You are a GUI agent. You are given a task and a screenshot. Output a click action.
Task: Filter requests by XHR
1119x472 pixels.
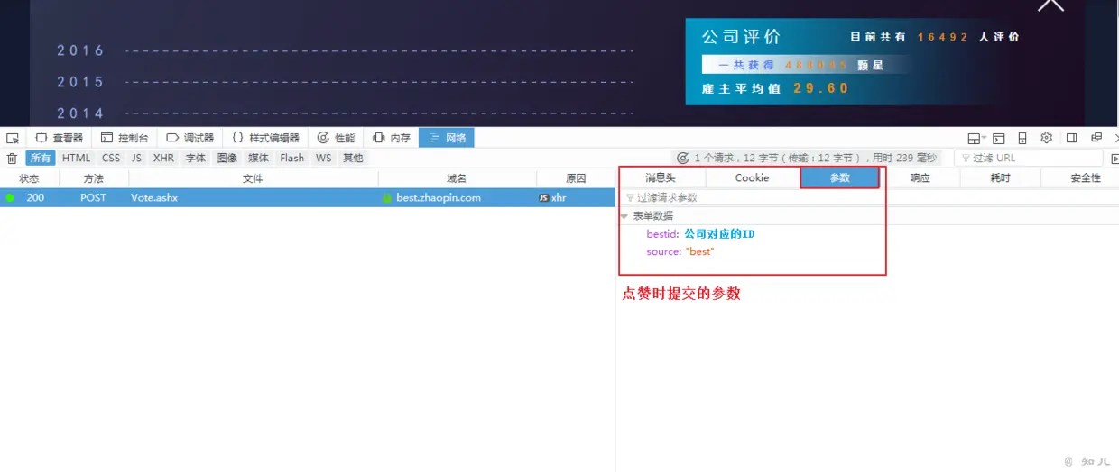pyautogui.click(x=163, y=158)
